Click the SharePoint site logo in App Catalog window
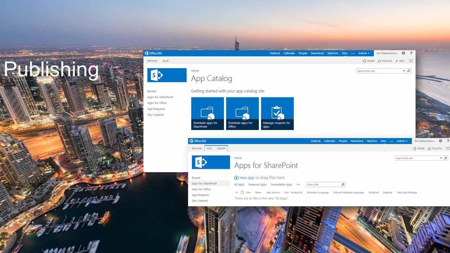Image resolution: width=450 pixels, height=253 pixels. point(167,75)
